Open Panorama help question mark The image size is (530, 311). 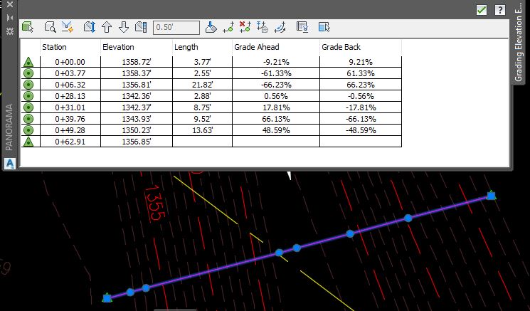tap(500, 10)
